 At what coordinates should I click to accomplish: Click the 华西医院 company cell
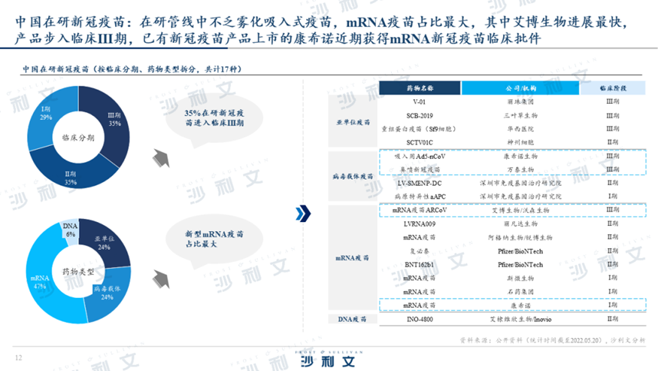point(520,129)
